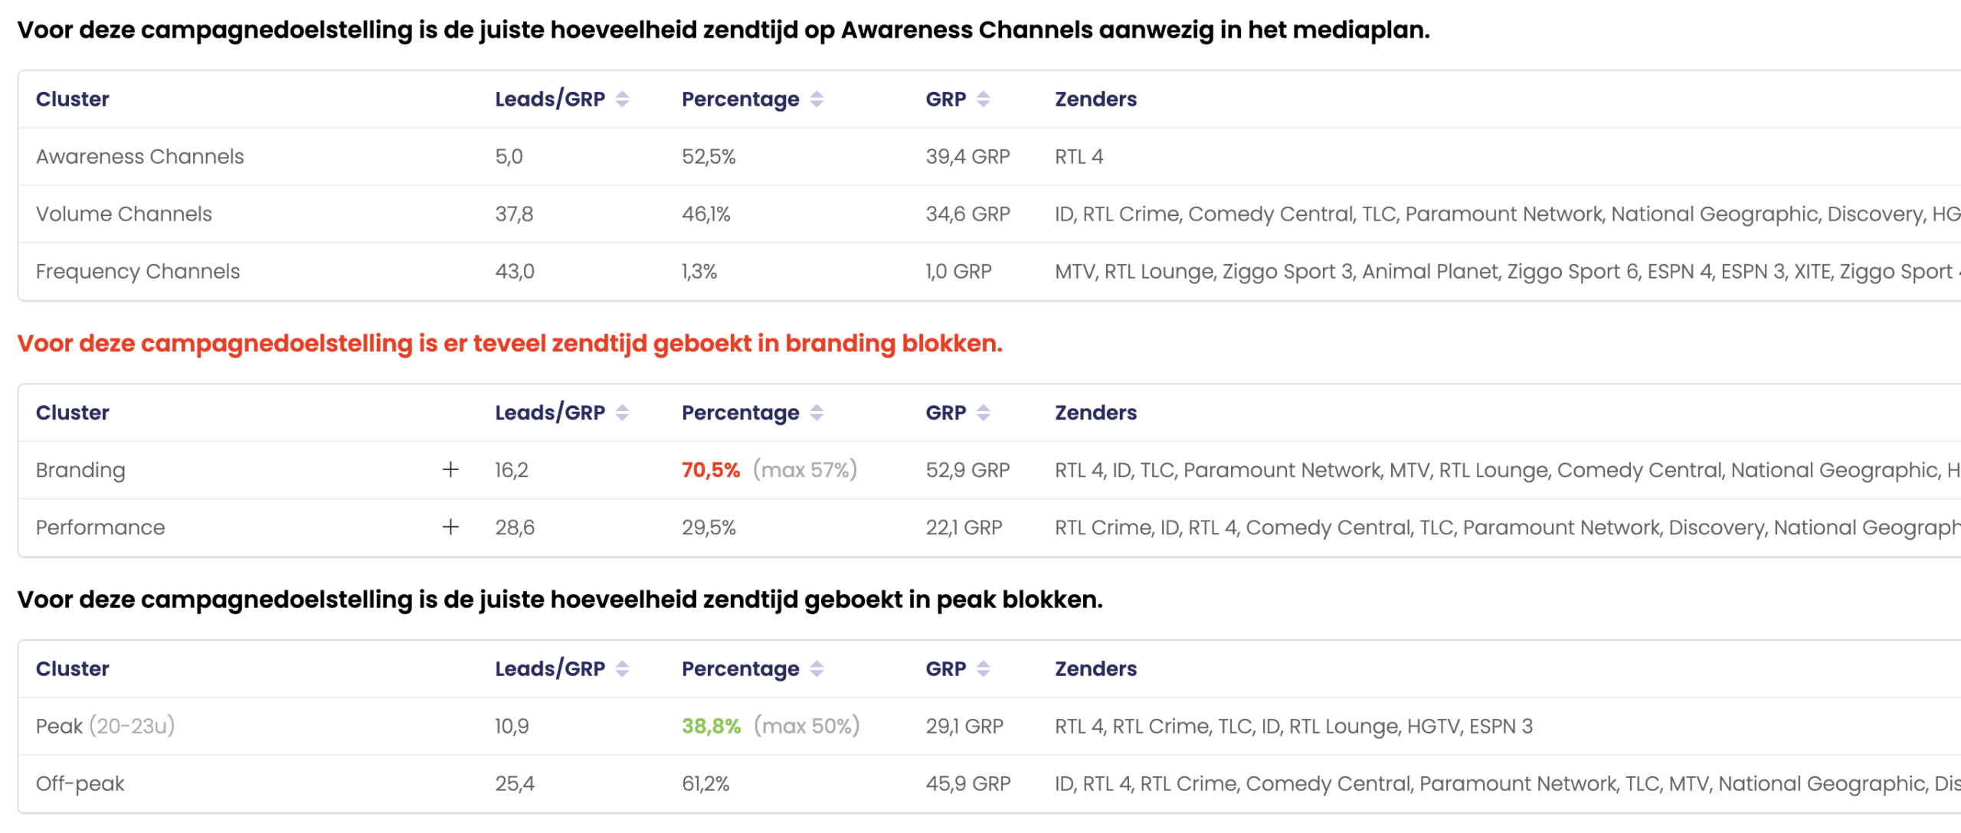Click the Off-peak row label
This screenshot has height=833, width=1961.
tap(80, 784)
